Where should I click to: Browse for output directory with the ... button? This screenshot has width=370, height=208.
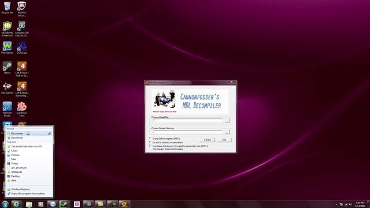(227, 132)
